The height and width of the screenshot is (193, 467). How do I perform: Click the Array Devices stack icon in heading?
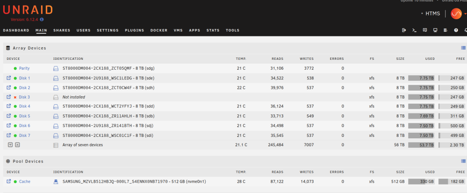[8, 48]
